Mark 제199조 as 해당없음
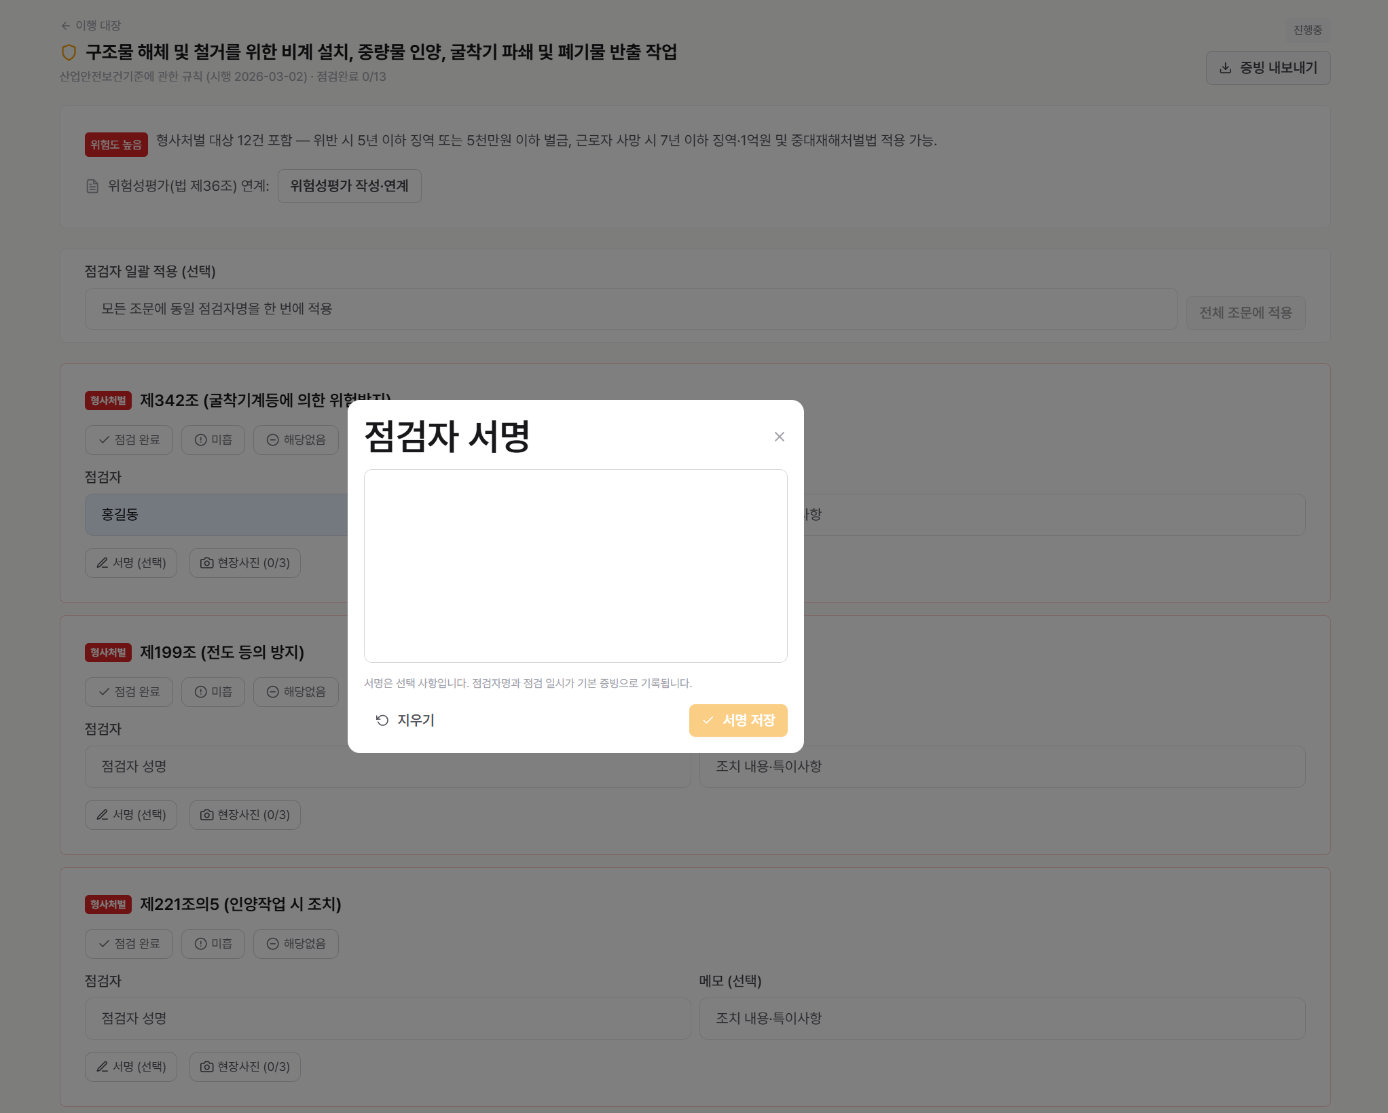 296,692
